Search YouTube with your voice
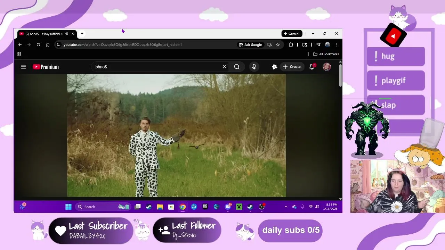Image resolution: width=445 pixels, height=250 pixels. [254, 67]
